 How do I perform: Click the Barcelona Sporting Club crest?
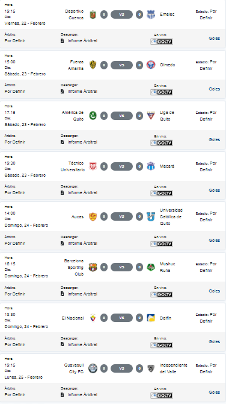(93, 268)
